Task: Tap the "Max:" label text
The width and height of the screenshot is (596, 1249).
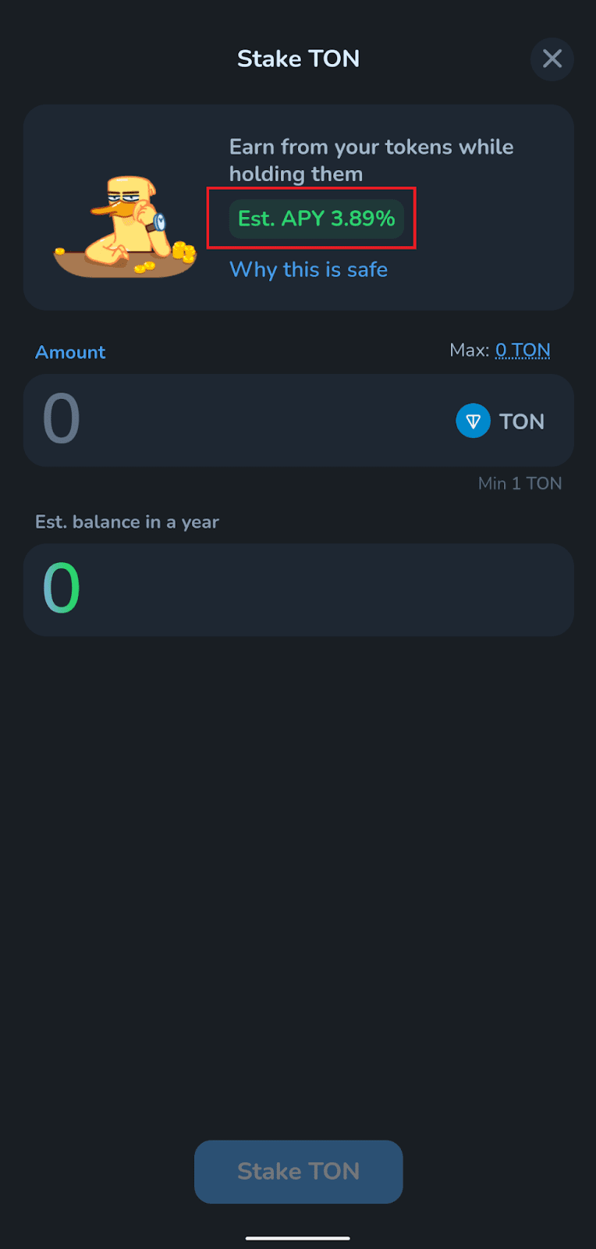Action: click(x=469, y=351)
